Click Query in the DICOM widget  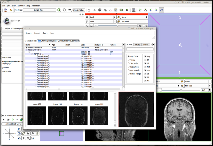[x=45, y=33]
